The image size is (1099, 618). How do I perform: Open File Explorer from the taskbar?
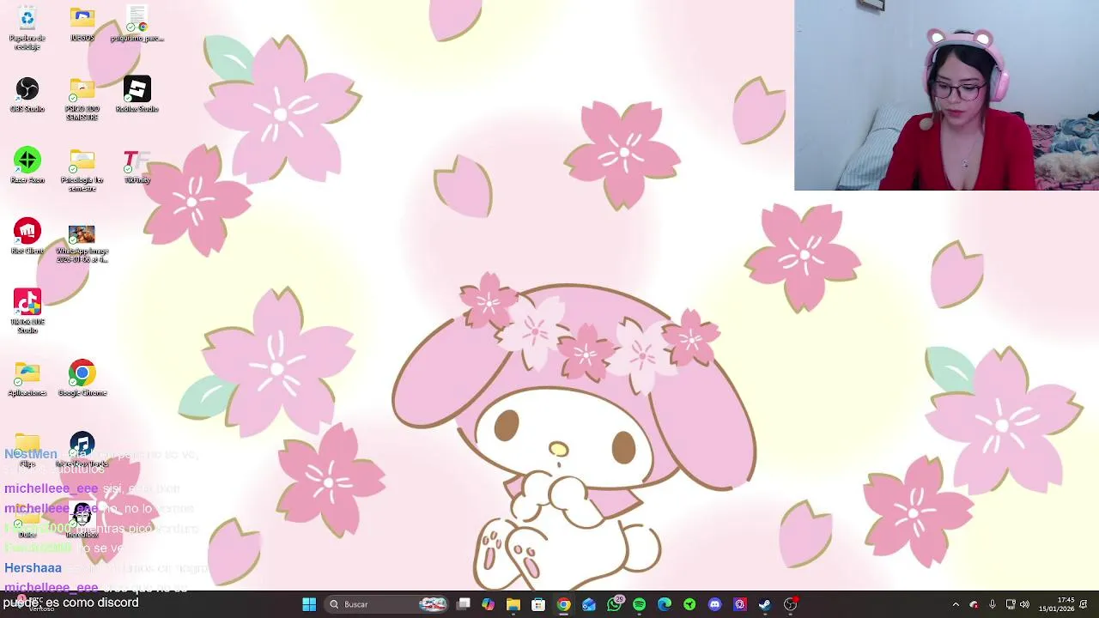pos(513,604)
